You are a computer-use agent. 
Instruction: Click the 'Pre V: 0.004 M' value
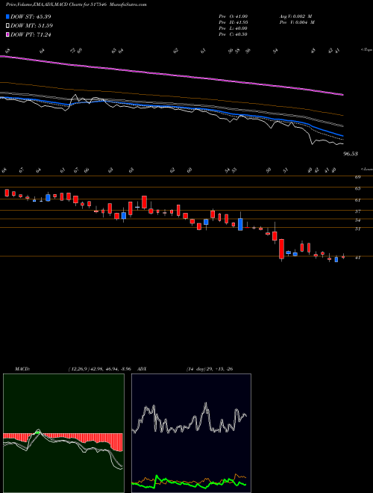tap(297, 22)
